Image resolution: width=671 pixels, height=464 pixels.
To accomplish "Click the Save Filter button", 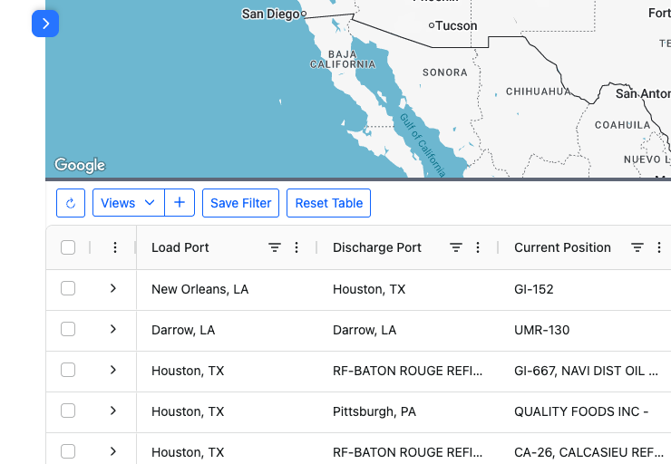I will click(x=240, y=203).
